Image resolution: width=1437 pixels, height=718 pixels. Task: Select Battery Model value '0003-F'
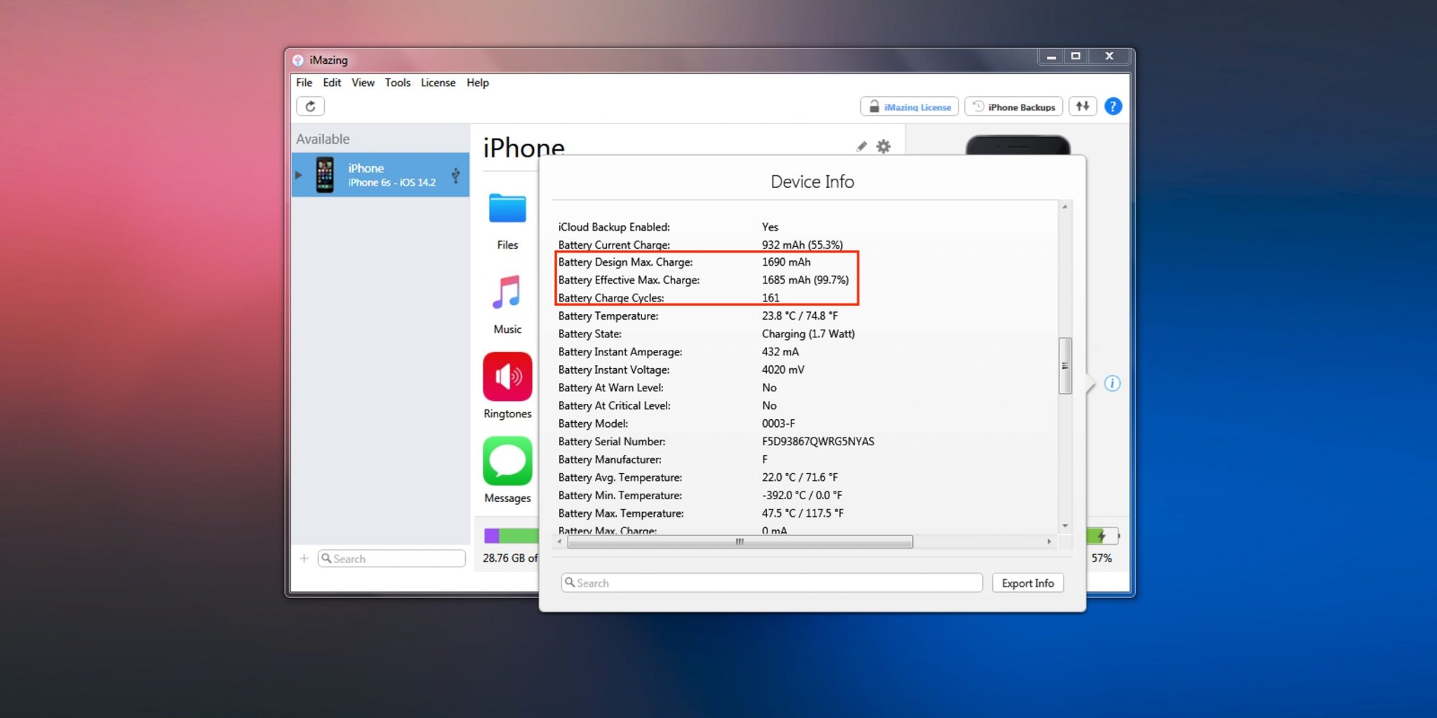point(778,424)
